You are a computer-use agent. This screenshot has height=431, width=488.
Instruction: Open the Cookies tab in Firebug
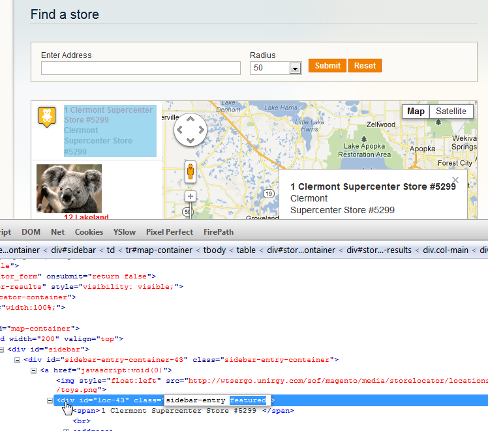[89, 232]
